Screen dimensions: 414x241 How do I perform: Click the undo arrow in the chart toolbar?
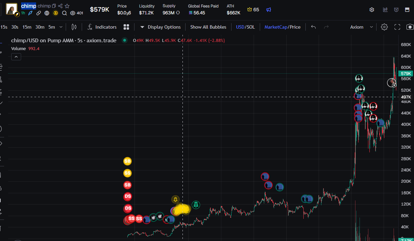pyautogui.click(x=314, y=27)
